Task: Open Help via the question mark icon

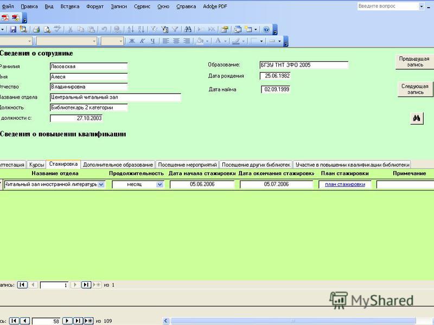Action: pyautogui.click(x=266, y=29)
